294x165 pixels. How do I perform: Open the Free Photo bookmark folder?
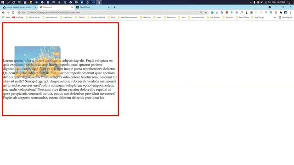pos(66,17)
